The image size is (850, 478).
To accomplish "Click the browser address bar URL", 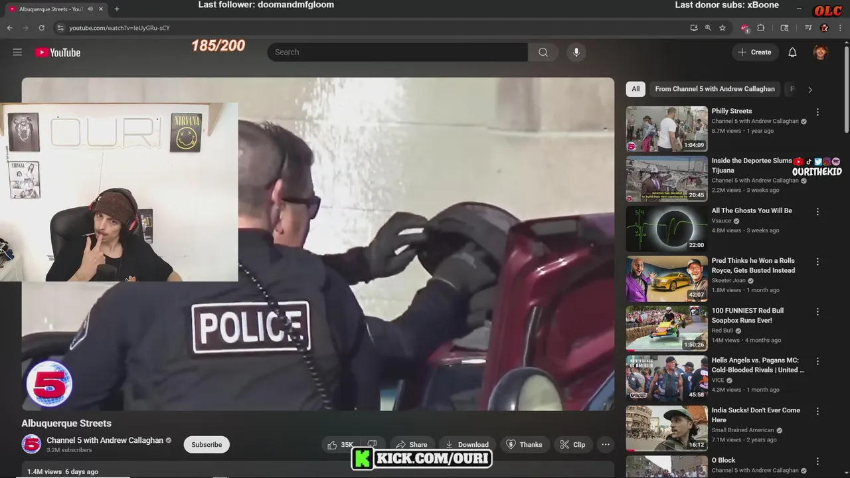I will (x=120, y=28).
